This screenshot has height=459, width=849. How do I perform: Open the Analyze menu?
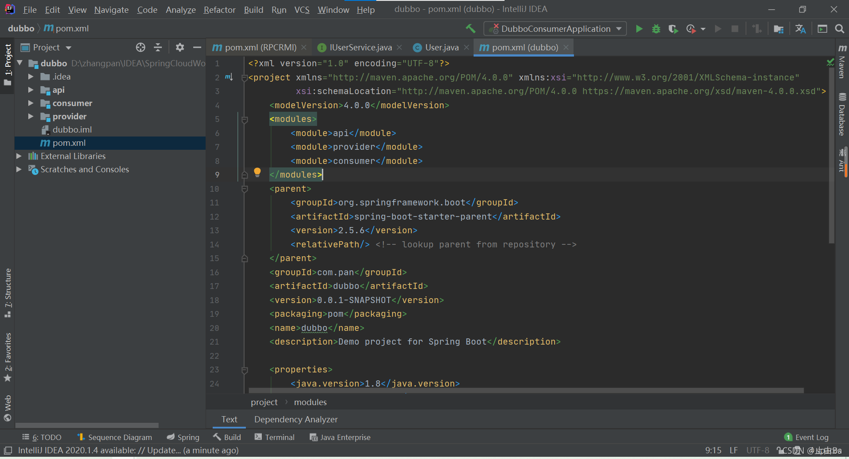tap(180, 10)
